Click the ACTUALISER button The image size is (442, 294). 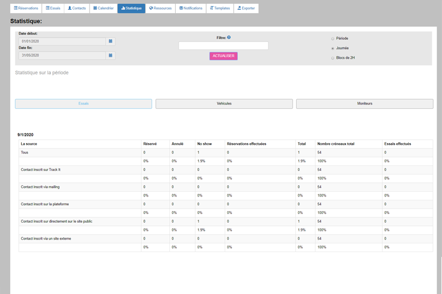pyautogui.click(x=224, y=56)
